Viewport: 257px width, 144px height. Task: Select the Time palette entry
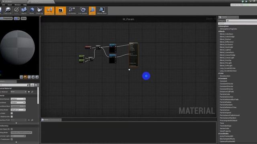[x=222, y=123]
